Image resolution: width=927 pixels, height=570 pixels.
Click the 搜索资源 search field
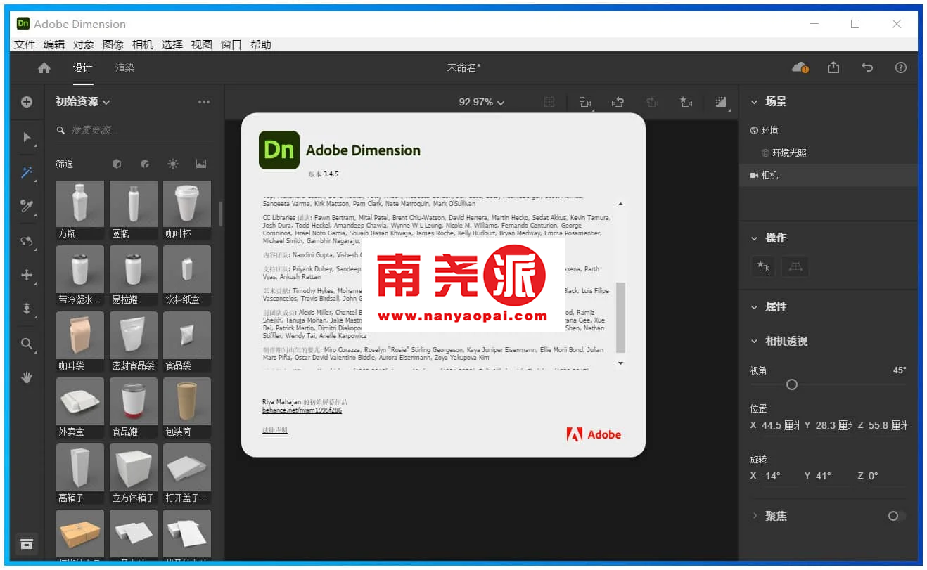(x=134, y=130)
